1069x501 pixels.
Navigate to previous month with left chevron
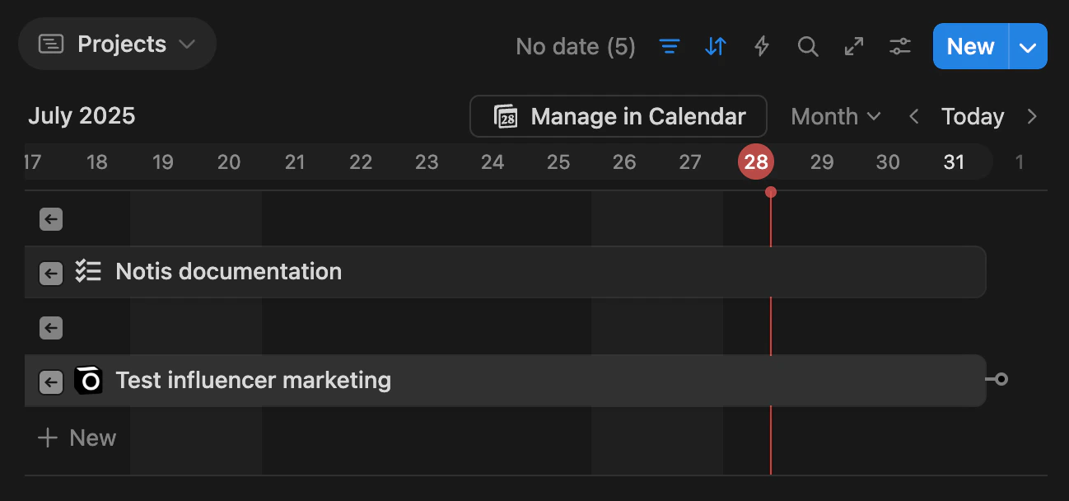[913, 116]
